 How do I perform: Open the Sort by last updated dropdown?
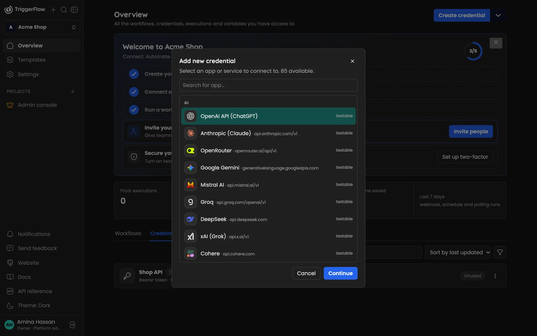click(x=458, y=252)
